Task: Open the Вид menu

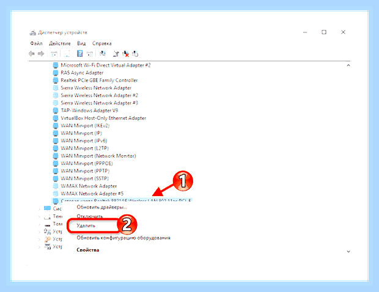Action: click(x=81, y=43)
